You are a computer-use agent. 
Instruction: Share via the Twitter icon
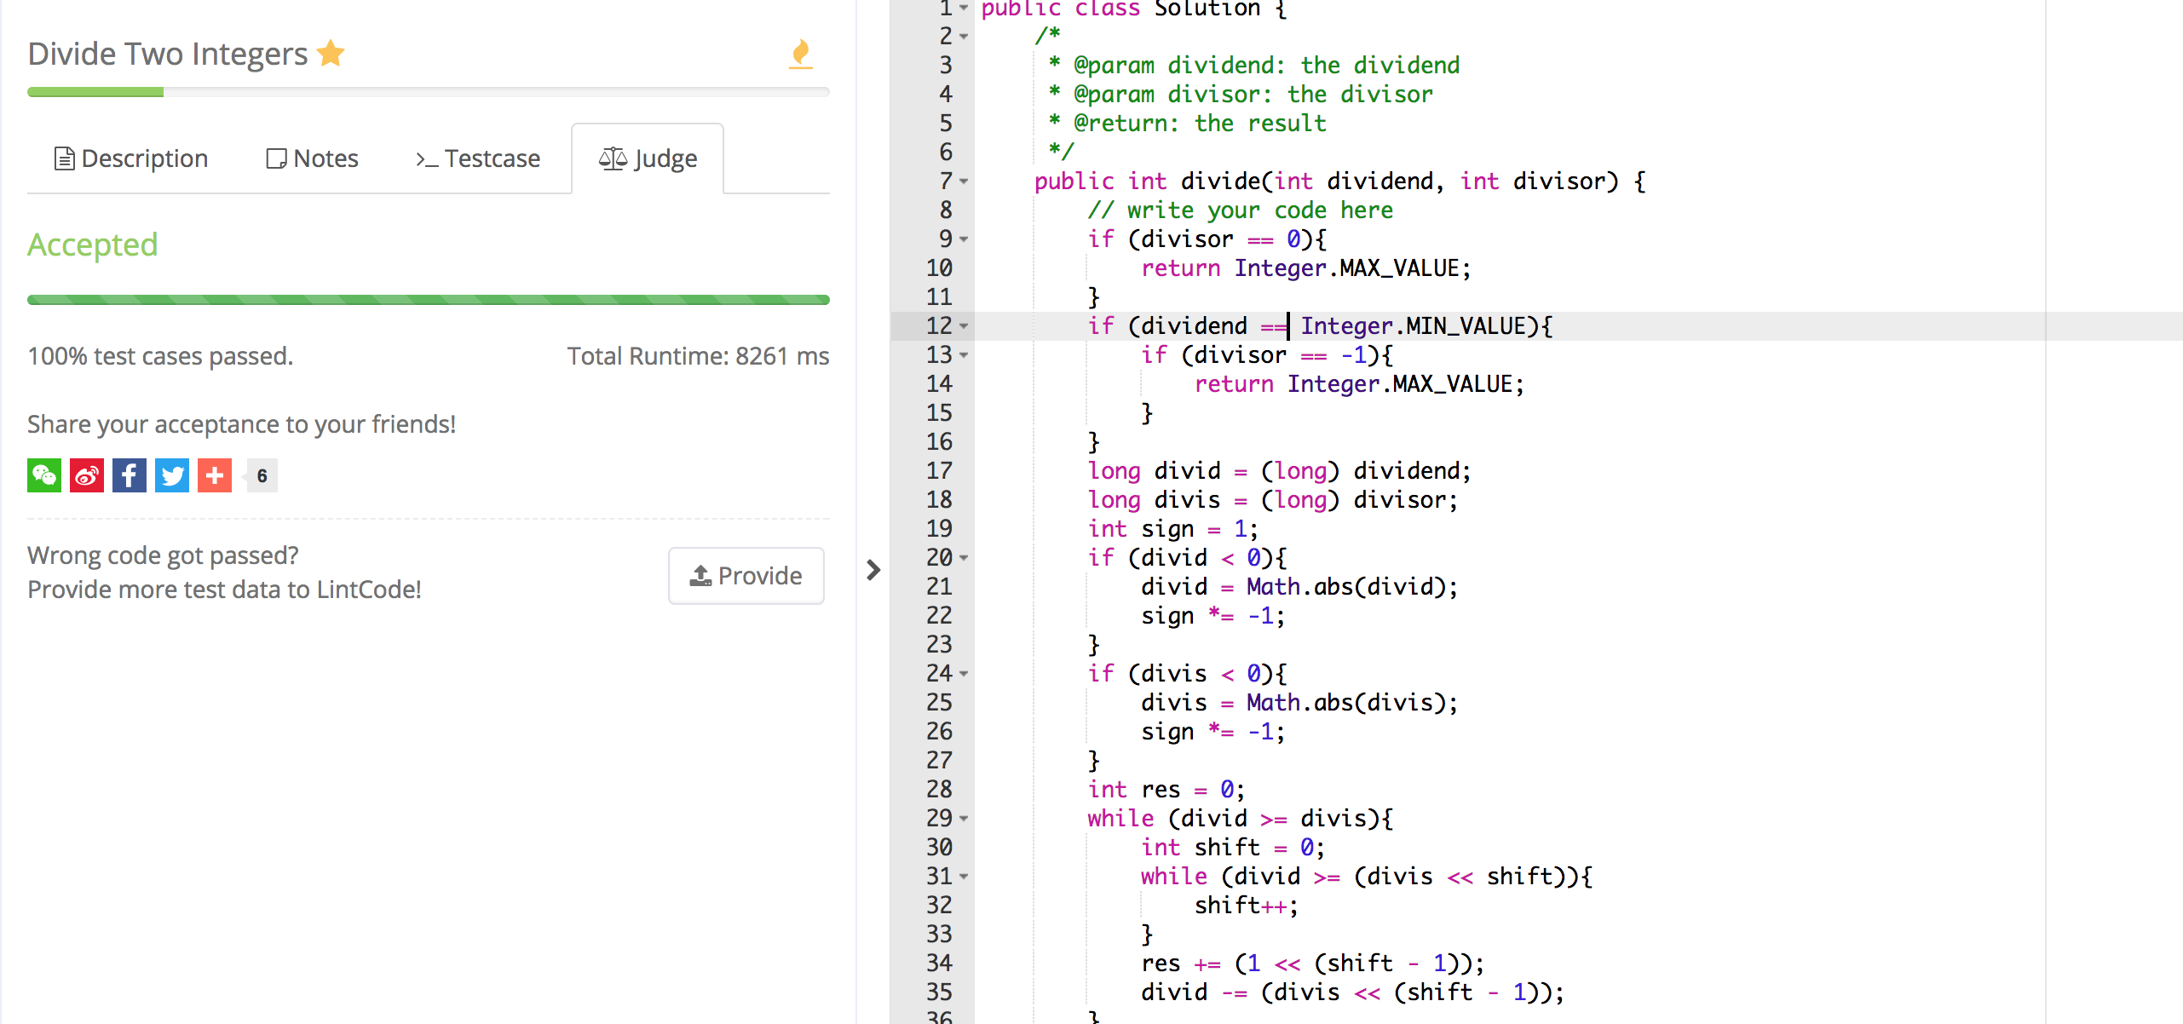tap(172, 475)
